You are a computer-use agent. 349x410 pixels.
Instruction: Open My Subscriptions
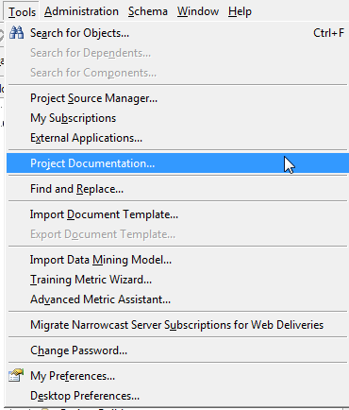click(177, 118)
